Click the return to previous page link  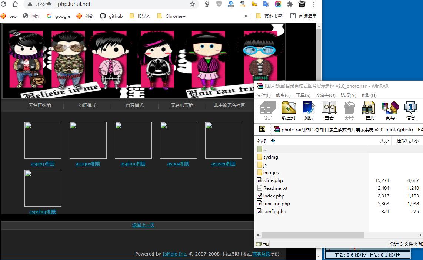(143, 225)
